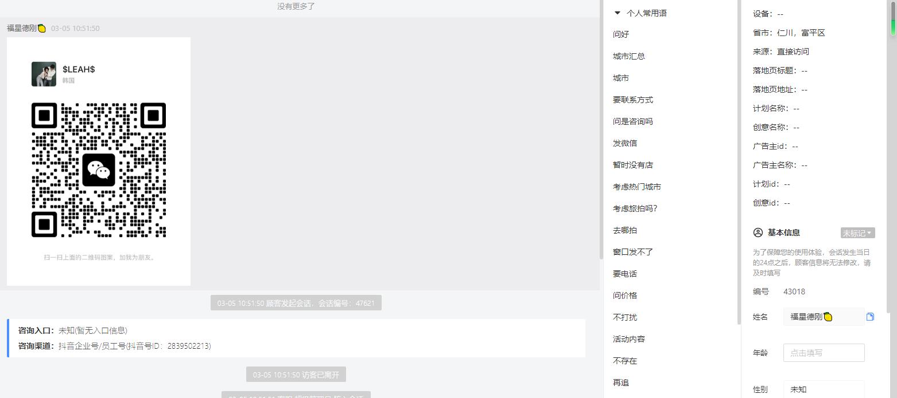Select quick phrase 城市
897x398 pixels.
click(621, 78)
